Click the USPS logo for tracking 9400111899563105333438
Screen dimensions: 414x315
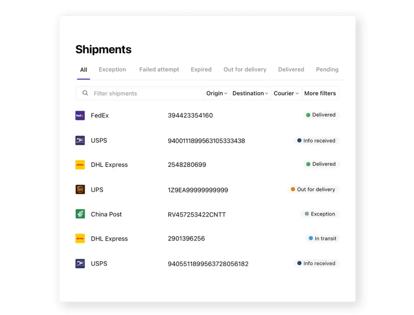[x=80, y=140]
